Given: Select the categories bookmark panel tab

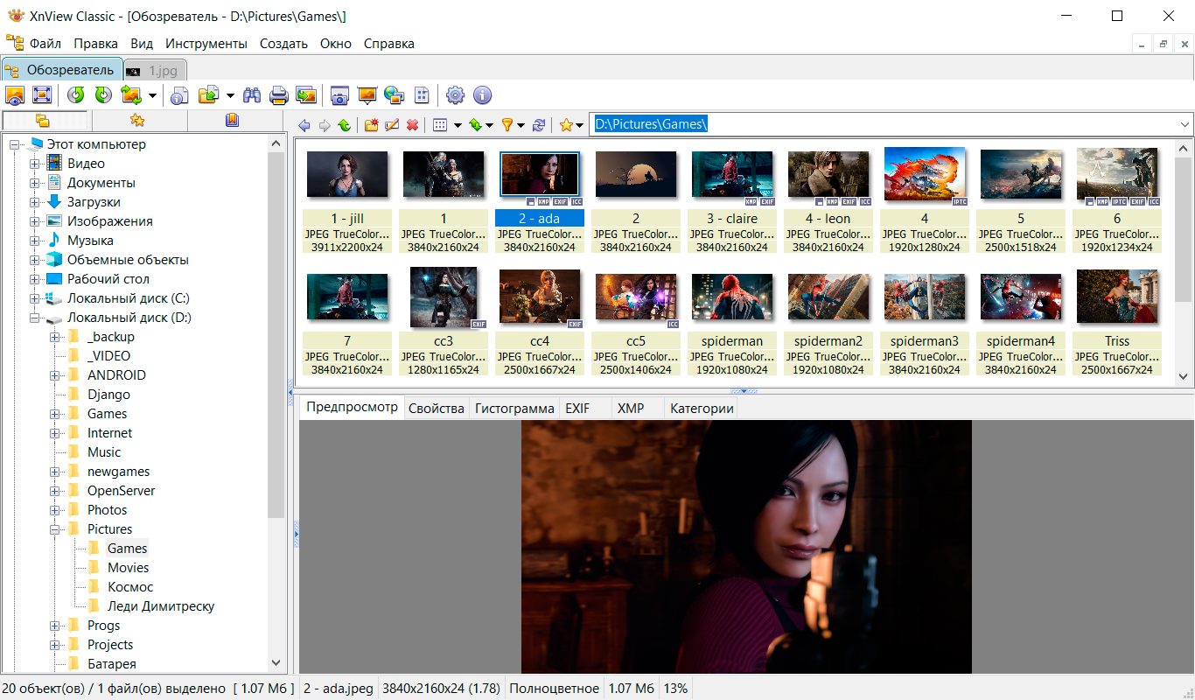Looking at the screenshot, I should 232,121.
